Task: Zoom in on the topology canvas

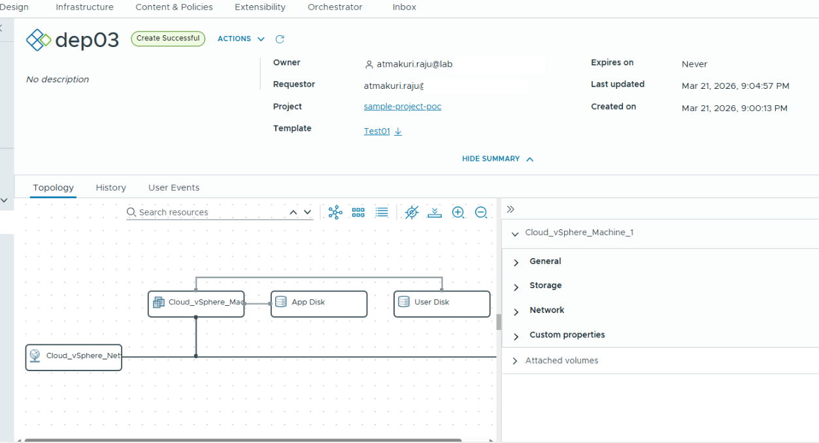Action: tap(458, 212)
